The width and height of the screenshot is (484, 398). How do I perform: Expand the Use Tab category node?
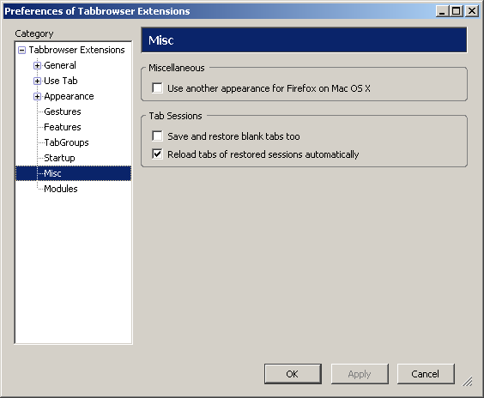tap(38, 81)
